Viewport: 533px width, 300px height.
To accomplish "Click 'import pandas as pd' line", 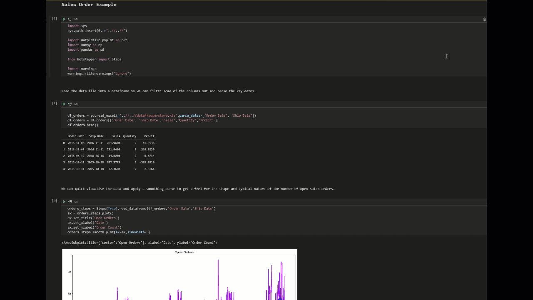I will [x=86, y=50].
